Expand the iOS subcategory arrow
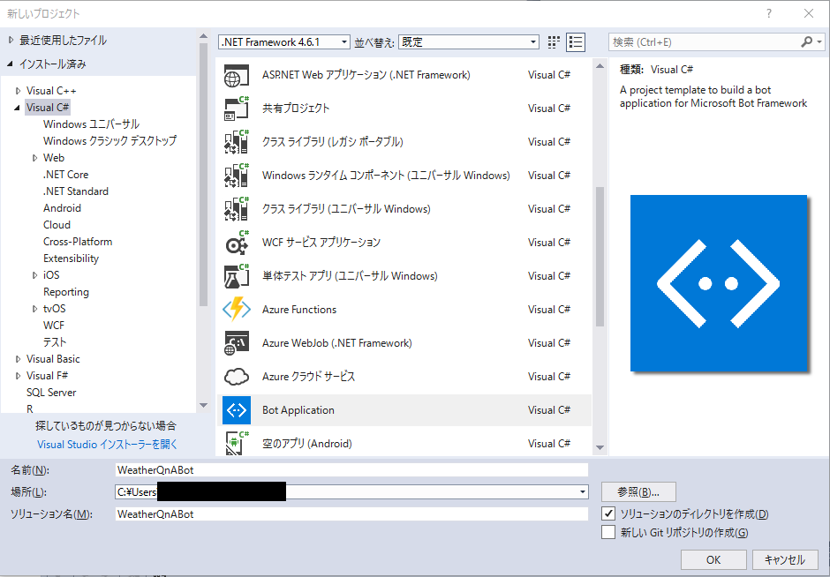 (35, 275)
